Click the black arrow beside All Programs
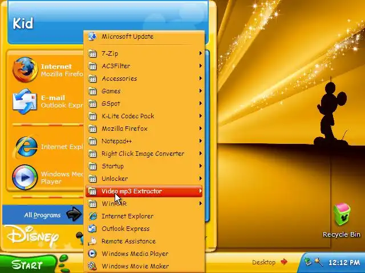 74,214
